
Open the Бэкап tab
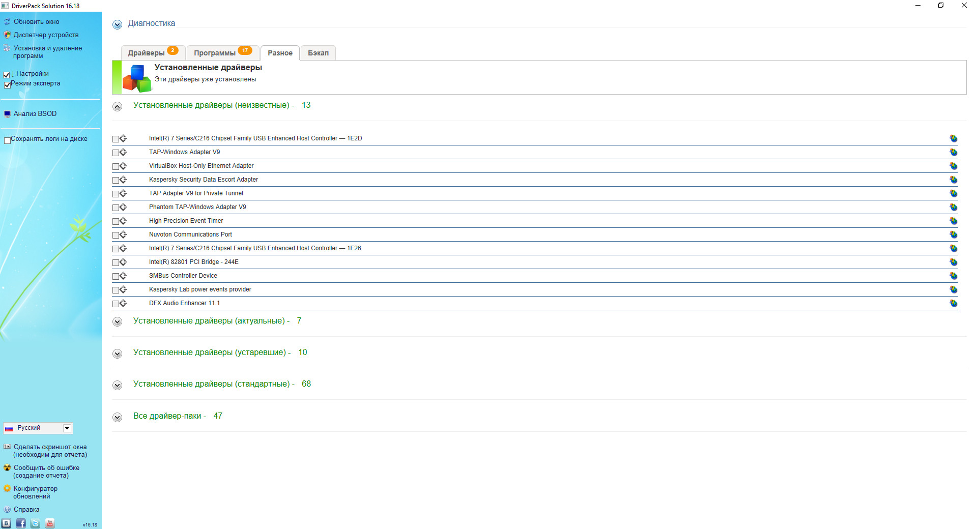point(318,53)
